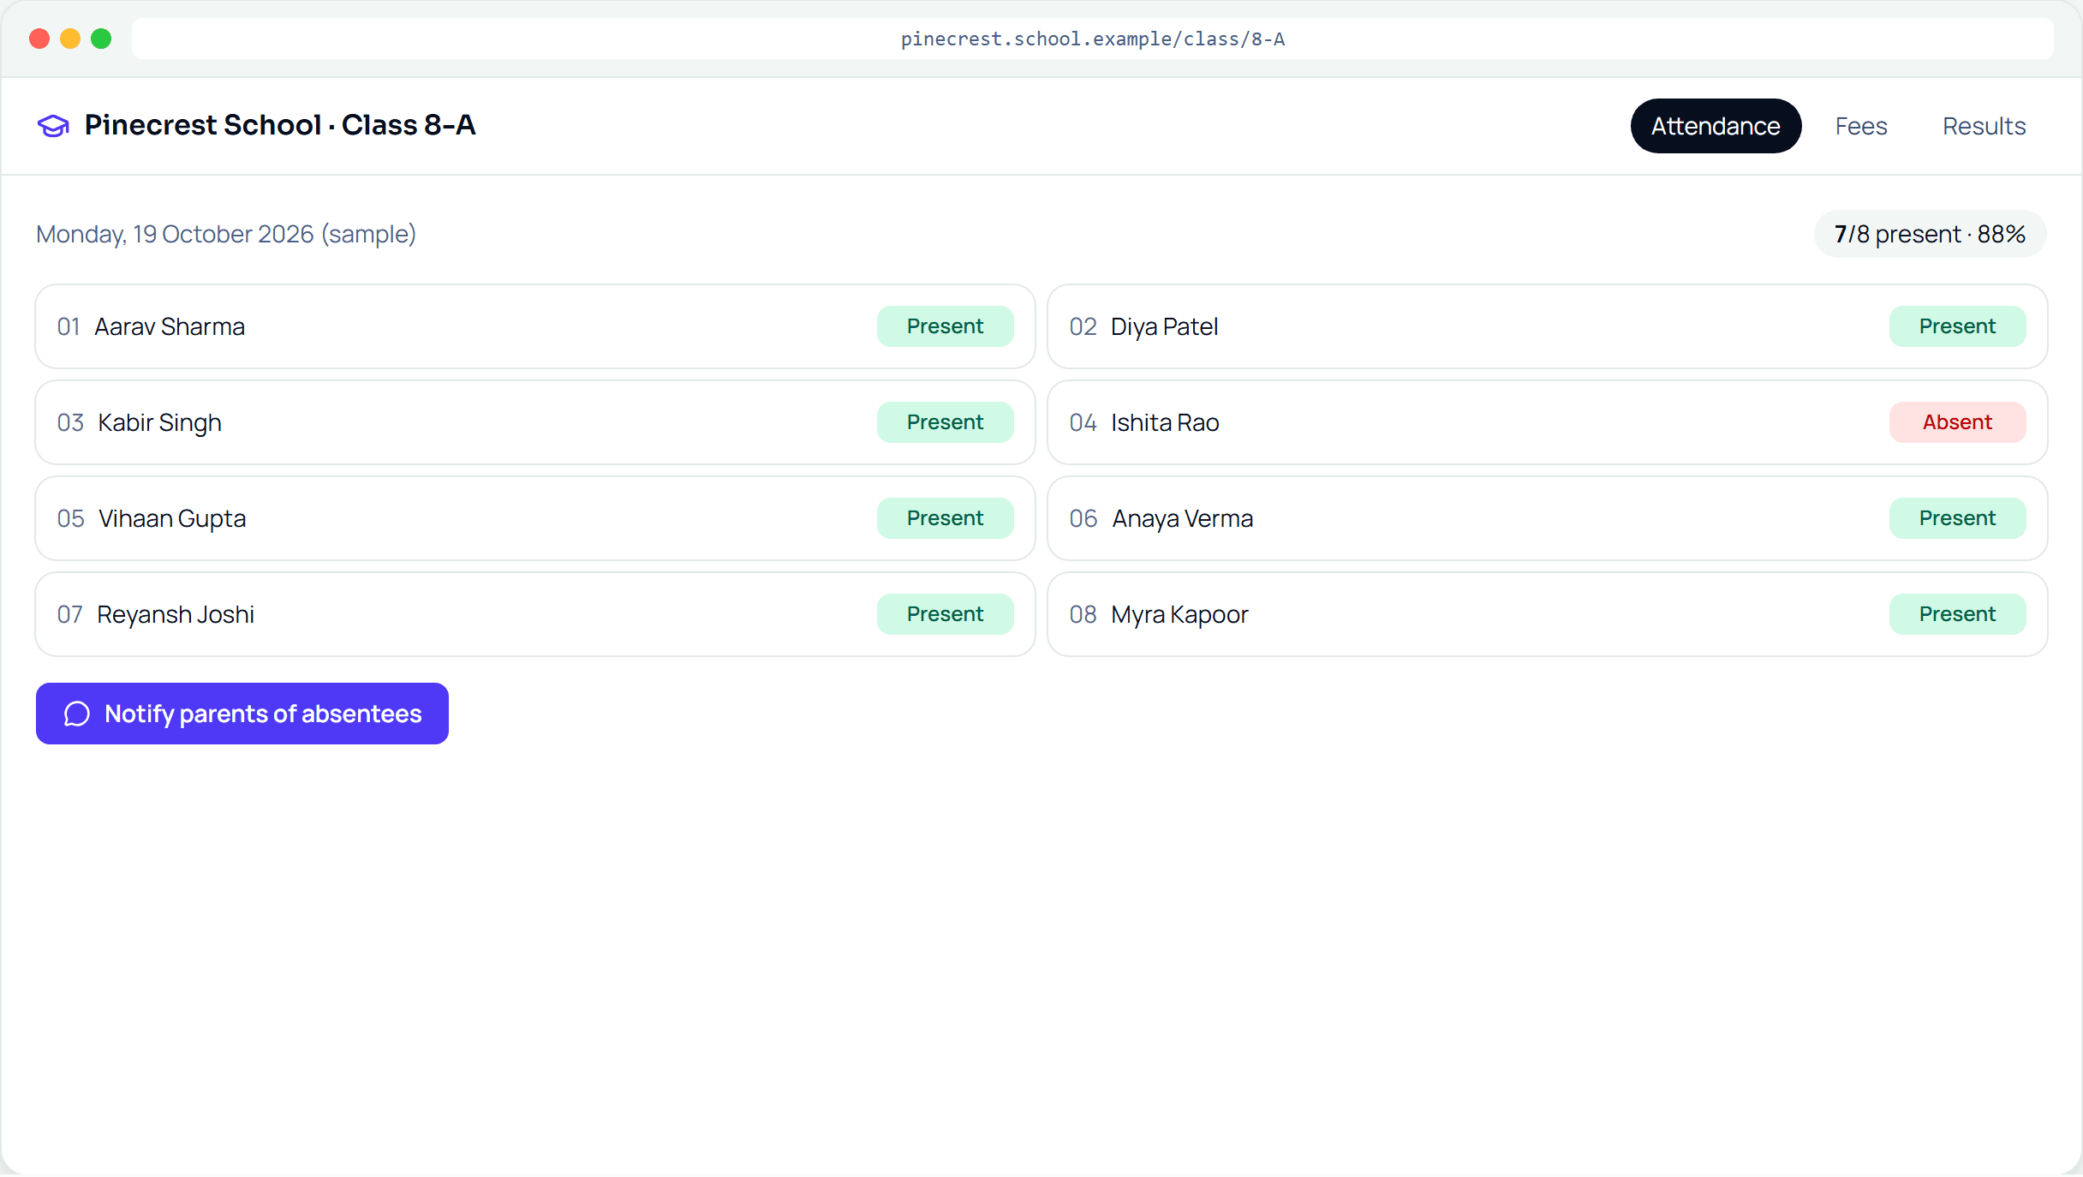
Task: Toggle Myra Kapoor's Present badge
Action: tap(1957, 614)
